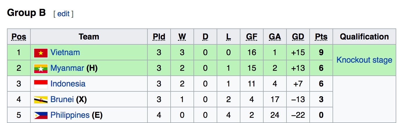
Task: Open the Brunei team link
Action: tap(62, 100)
